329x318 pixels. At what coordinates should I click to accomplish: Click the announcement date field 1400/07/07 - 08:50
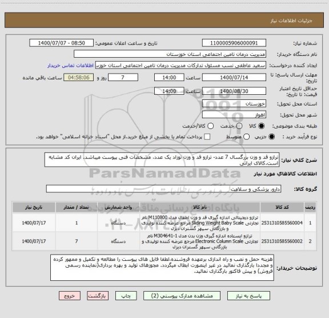[x=62, y=43]
